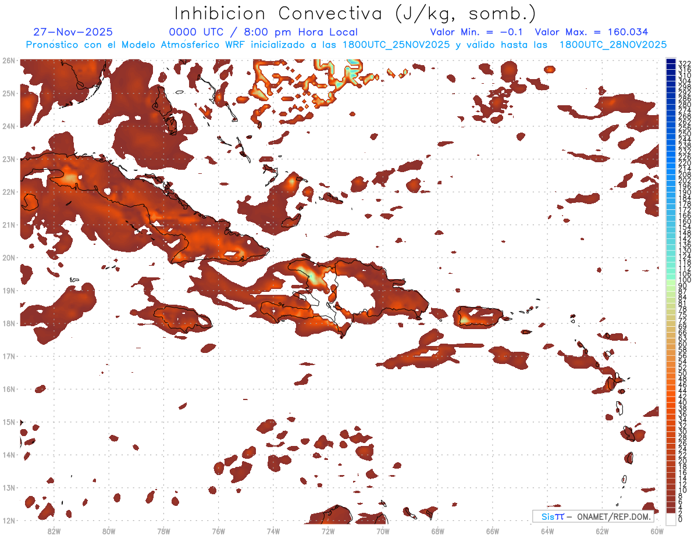Click the colorbar value label 160
The width and height of the screenshot is (698, 539).
(685, 222)
